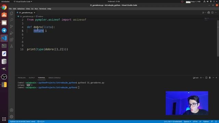
Task: Open Ubuntu Software from the dock
Action: (x=4, y=15)
